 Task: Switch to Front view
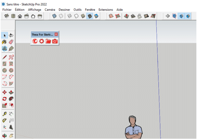20,16
